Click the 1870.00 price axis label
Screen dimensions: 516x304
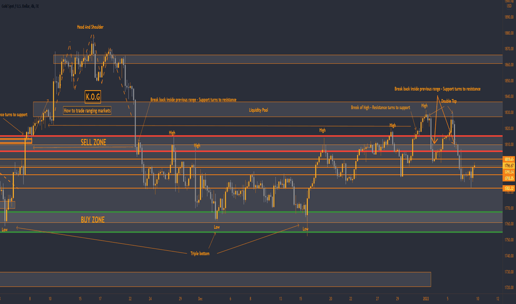pos(509,49)
